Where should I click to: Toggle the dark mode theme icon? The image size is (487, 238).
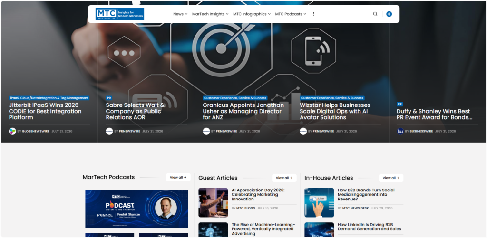389,14
